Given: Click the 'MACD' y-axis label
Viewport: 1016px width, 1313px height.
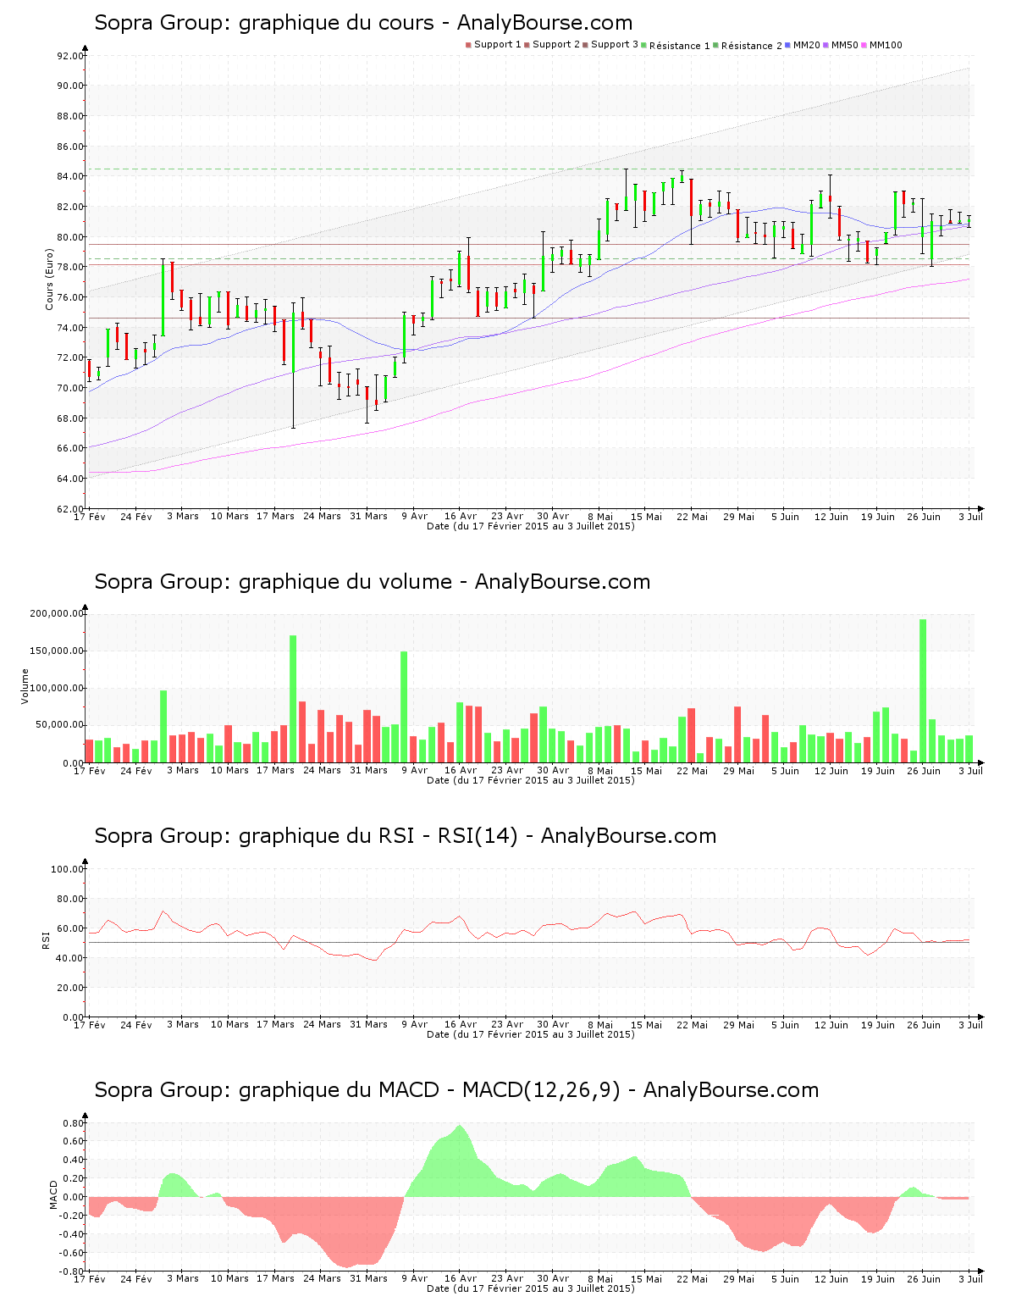Looking at the screenshot, I should pos(54,1194).
